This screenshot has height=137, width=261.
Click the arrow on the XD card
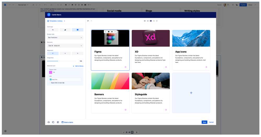pyautogui.click(x=166, y=67)
